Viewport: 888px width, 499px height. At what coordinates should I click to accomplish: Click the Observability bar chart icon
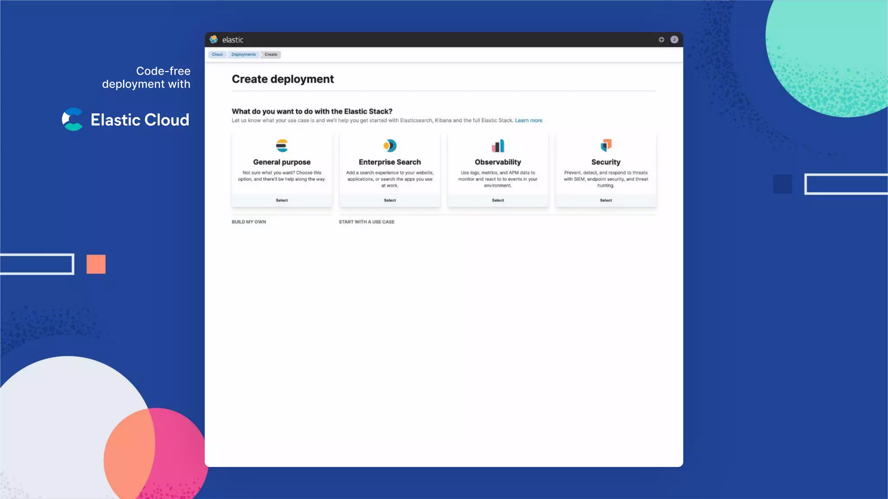tap(498, 146)
